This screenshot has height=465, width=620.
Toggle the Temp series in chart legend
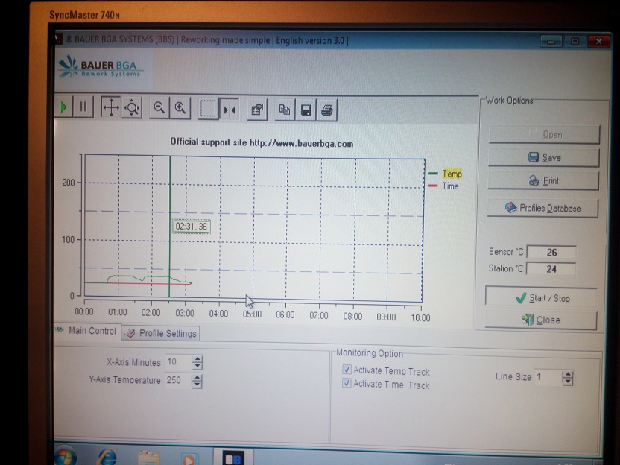coord(452,173)
